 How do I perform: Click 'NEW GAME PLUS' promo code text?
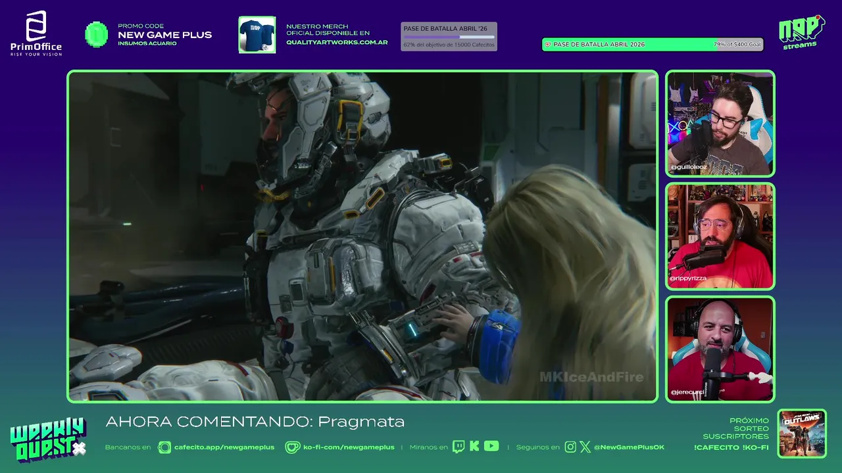tap(164, 35)
